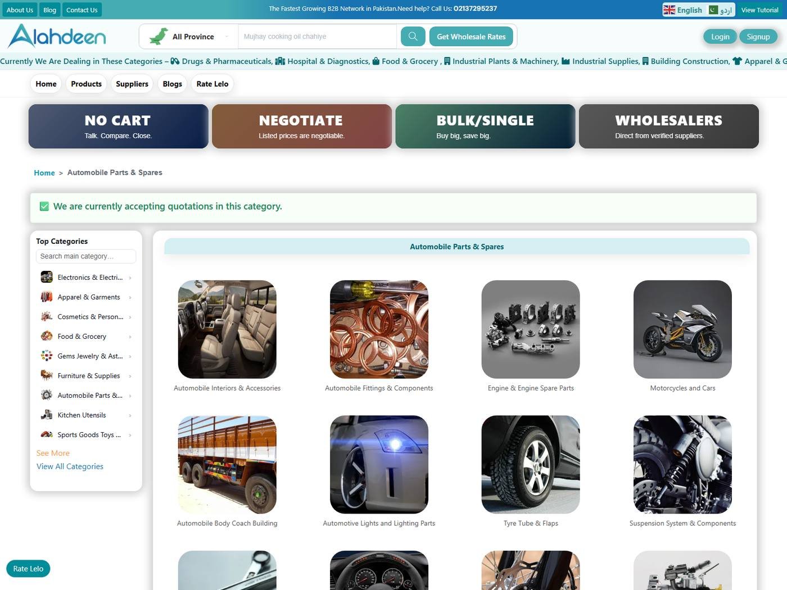Image resolution: width=787 pixels, height=590 pixels.
Task: Expand Gems Jewelry chevron
Action: (x=130, y=356)
